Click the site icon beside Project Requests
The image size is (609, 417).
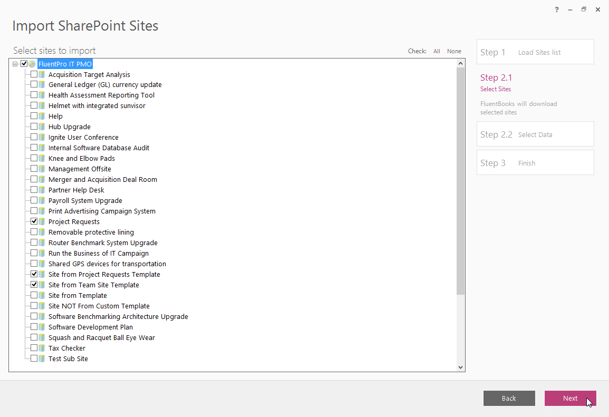[42, 221]
